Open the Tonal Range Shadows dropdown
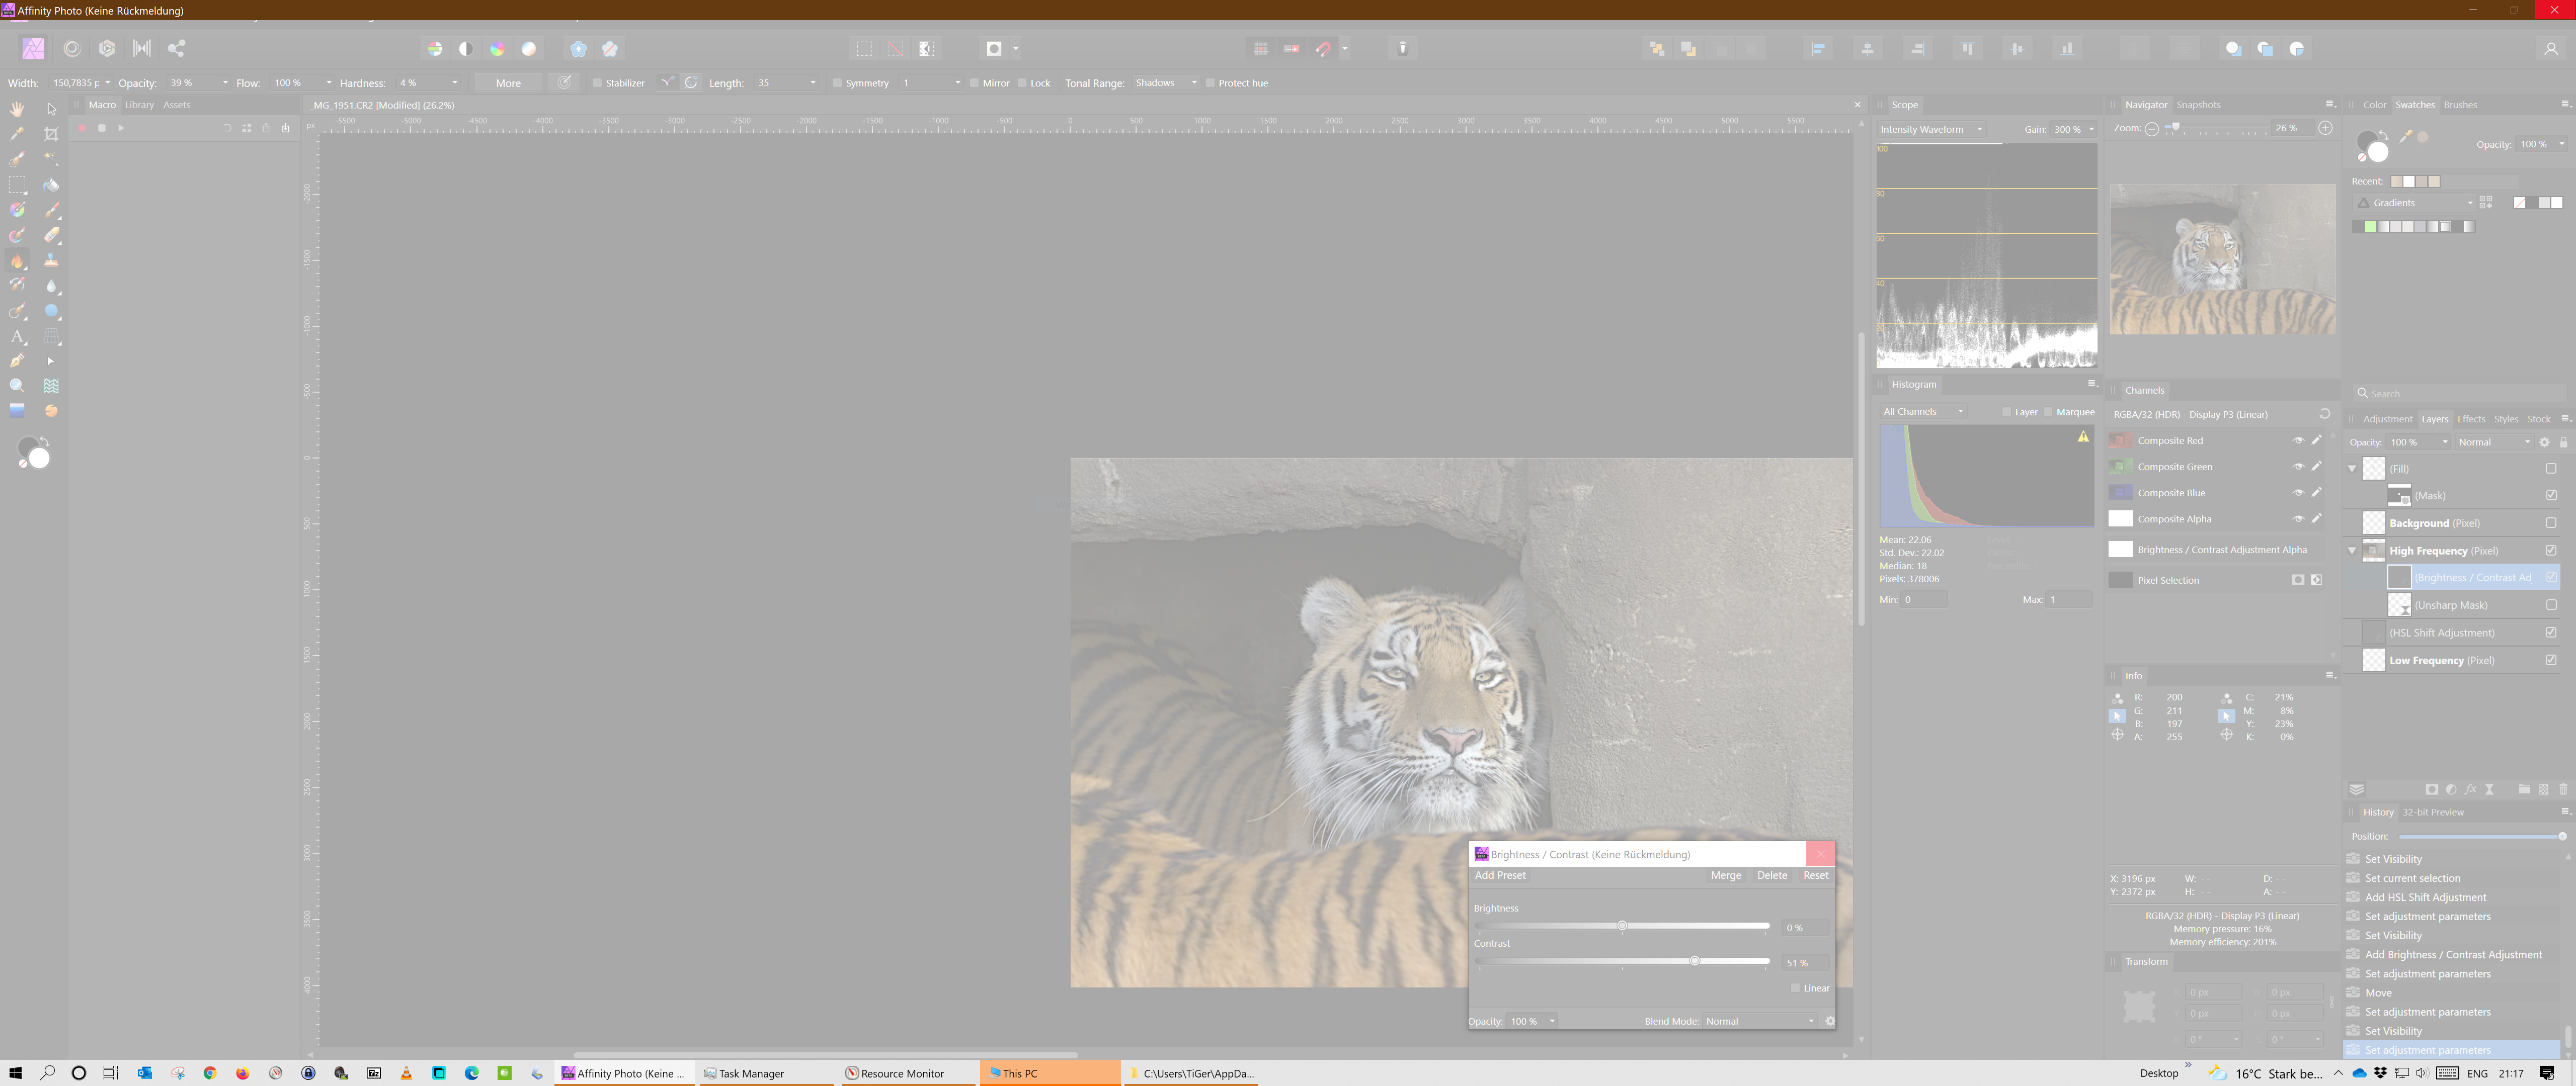This screenshot has height=1086, width=2576. 1165,83
